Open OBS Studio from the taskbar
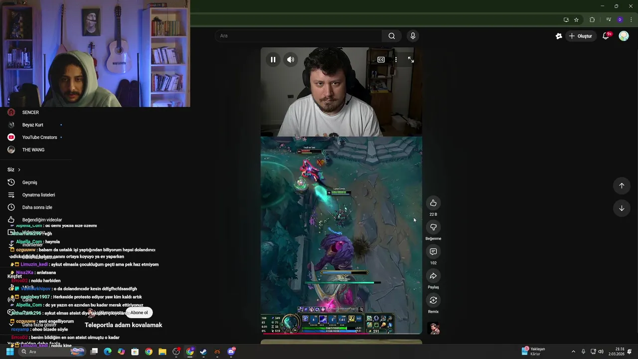This screenshot has height=359, width=638. coord(176,352)
